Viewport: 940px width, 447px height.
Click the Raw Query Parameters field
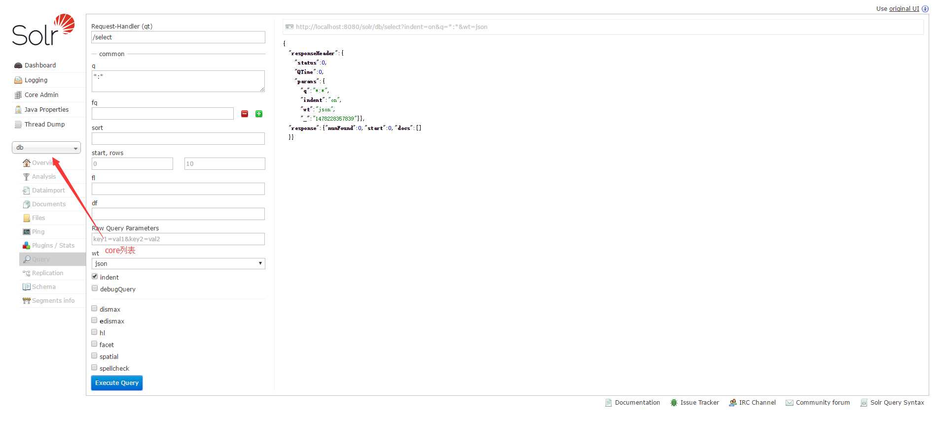click(179, 239)
